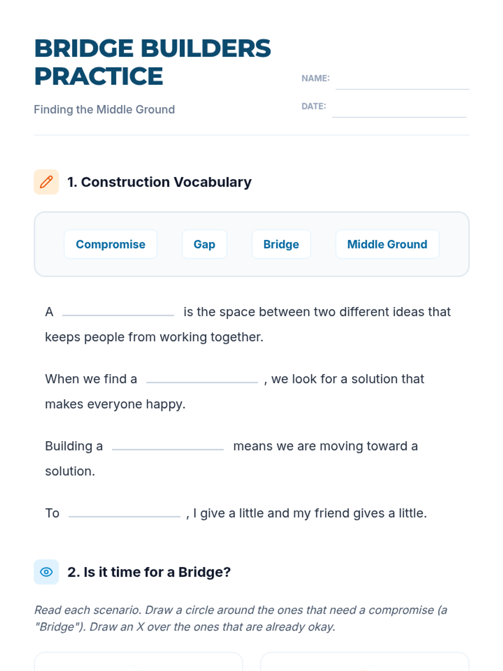Click the blank after "To"
The height and width of the screenshot is (671, 503).
coord(124,512)
